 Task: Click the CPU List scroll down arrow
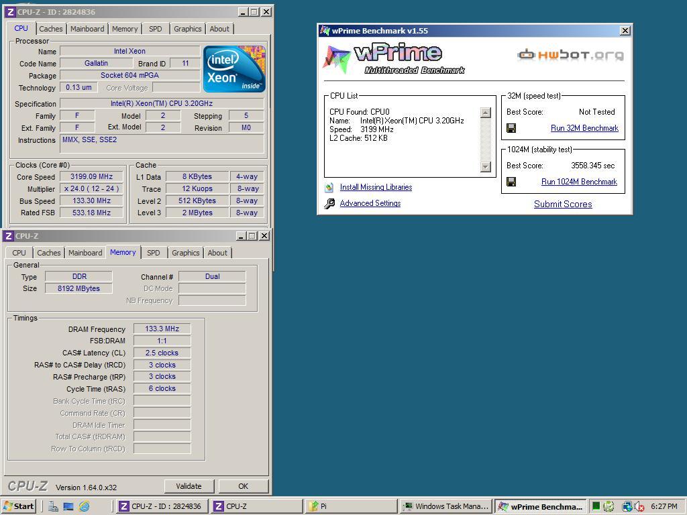tap(486, 167)
